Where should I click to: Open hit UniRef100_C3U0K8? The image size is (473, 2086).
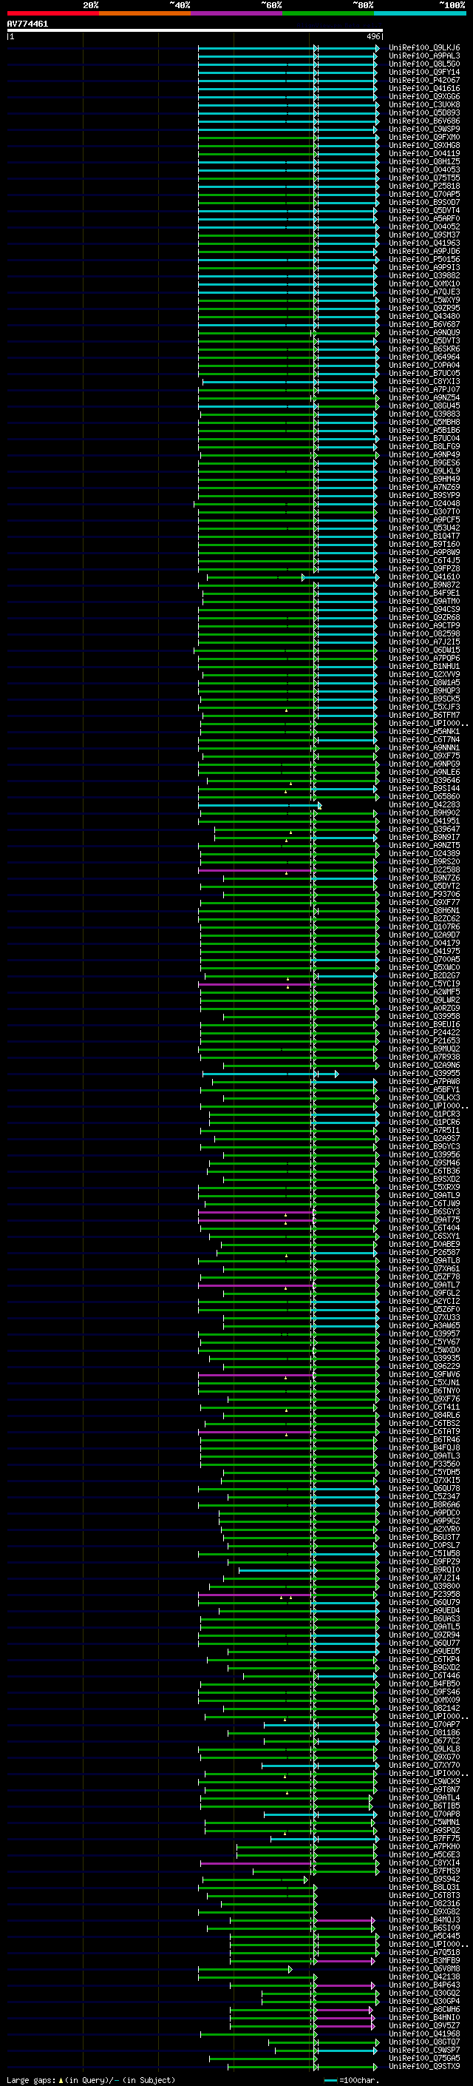point(423,104)
